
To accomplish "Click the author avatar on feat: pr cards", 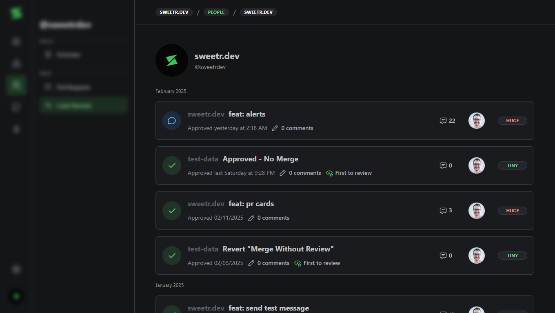I will 477,211.
